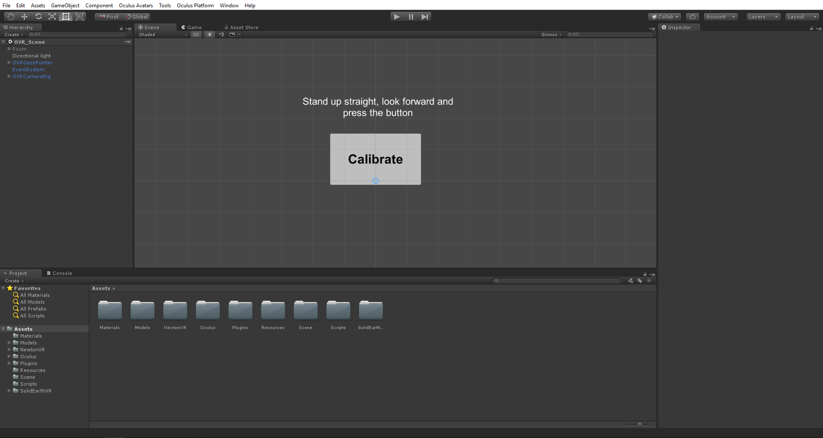The image size is (823, 438).
Task: Open Create menu in the Hierarchy
Action: pyautogui.click(x=12, y=34)
